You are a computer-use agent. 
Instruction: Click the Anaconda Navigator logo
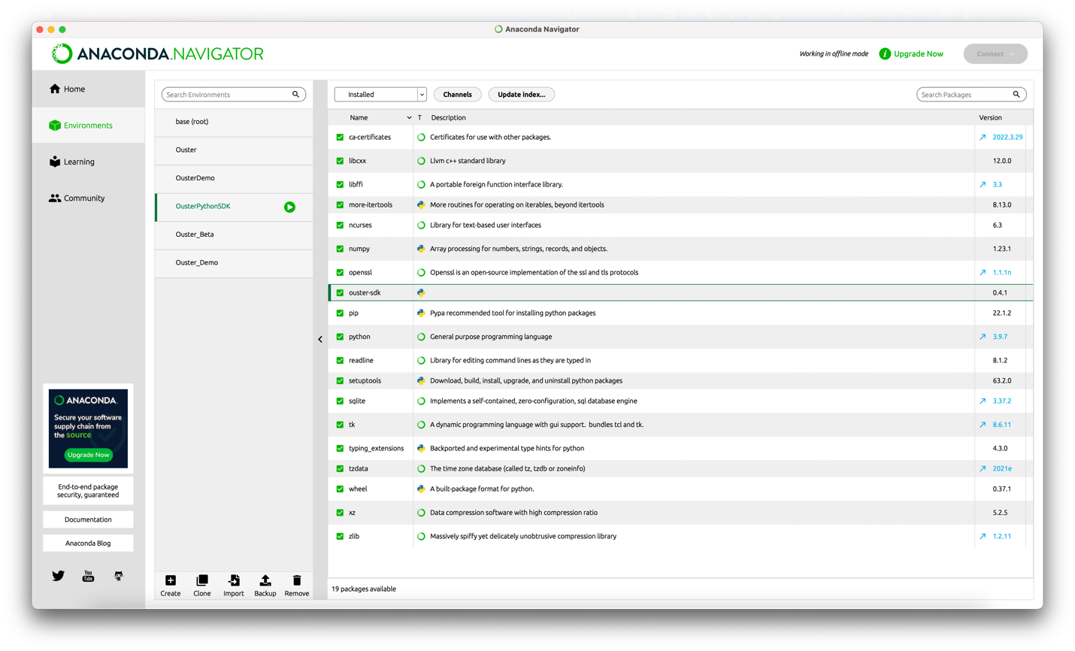coord(158,54)
